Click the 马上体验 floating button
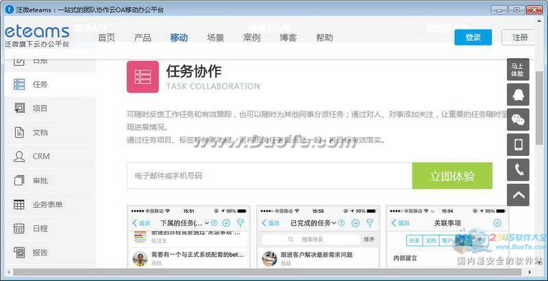The height and width of the screenshot is (281, 548). tap(518, 69)
